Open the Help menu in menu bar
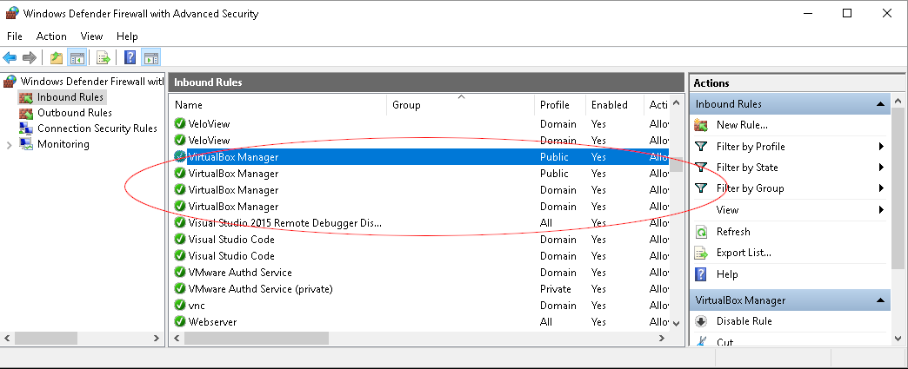 127,36
